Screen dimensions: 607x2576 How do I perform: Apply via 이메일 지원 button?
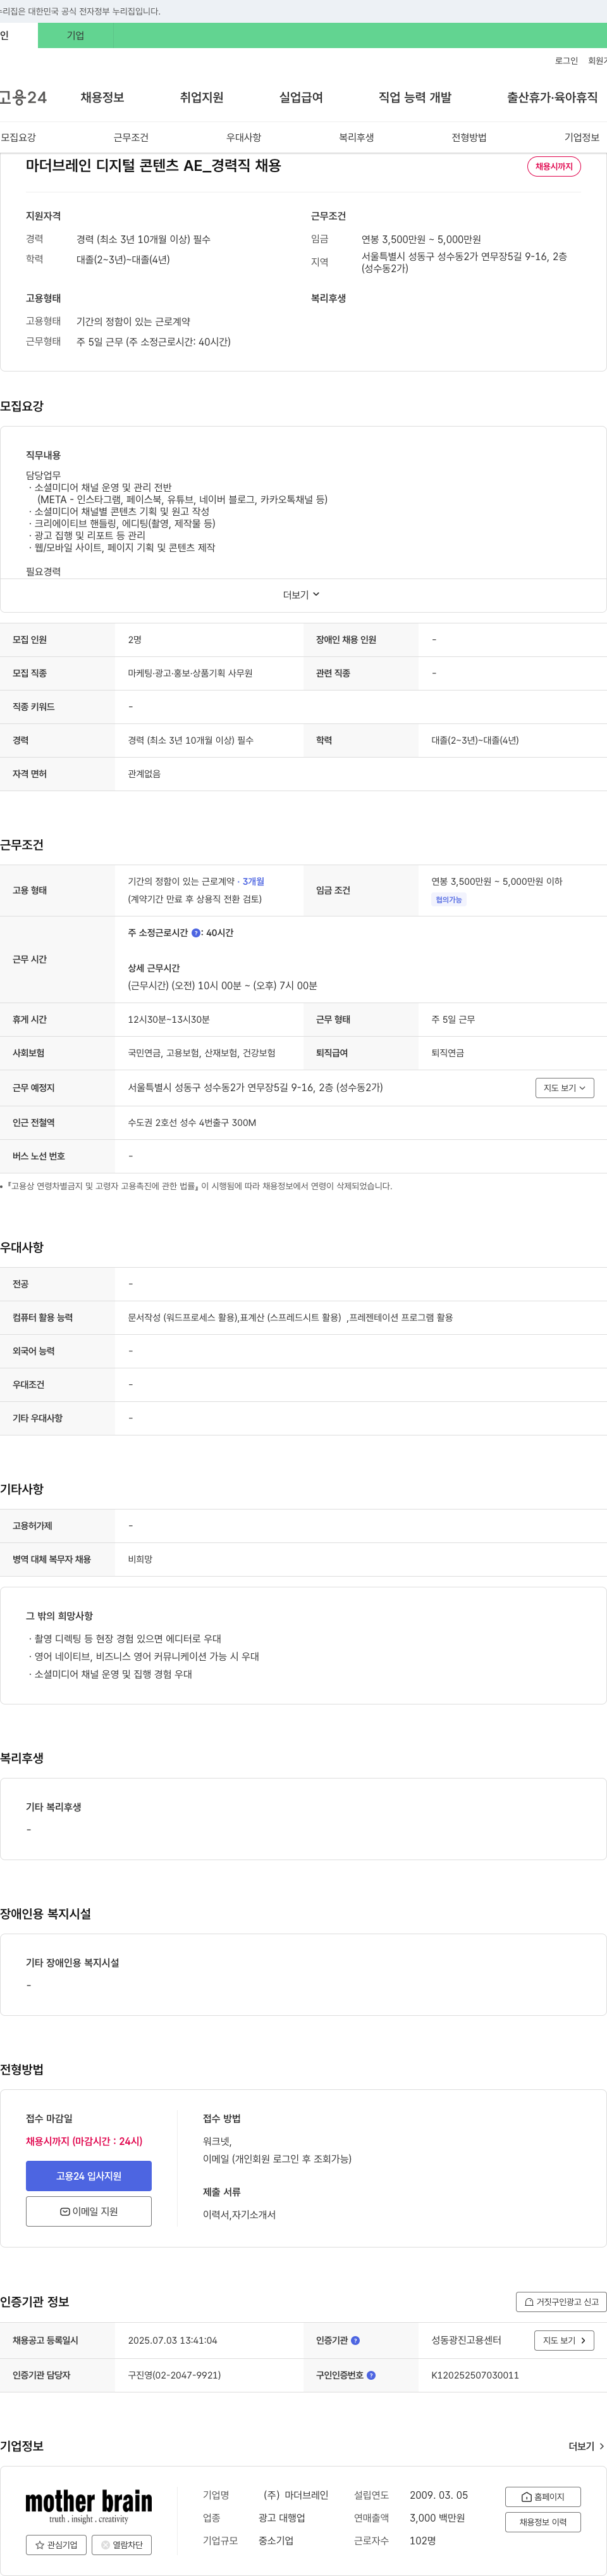(x=89, y=2211)
